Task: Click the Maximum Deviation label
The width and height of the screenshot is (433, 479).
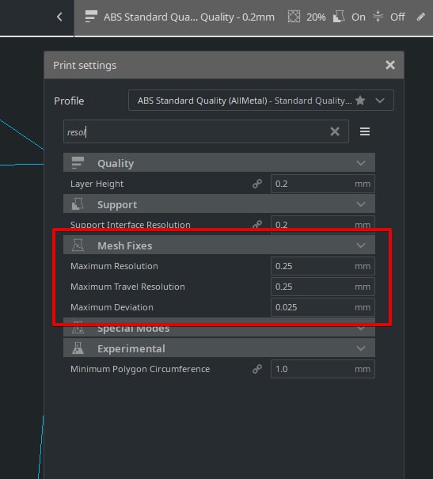Action: pos(112,307)
